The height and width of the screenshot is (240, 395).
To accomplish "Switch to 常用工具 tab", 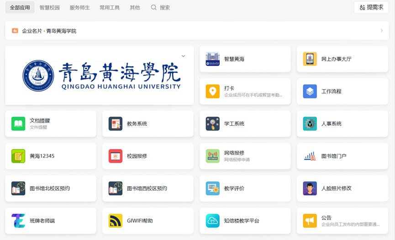I will [110, 8].
